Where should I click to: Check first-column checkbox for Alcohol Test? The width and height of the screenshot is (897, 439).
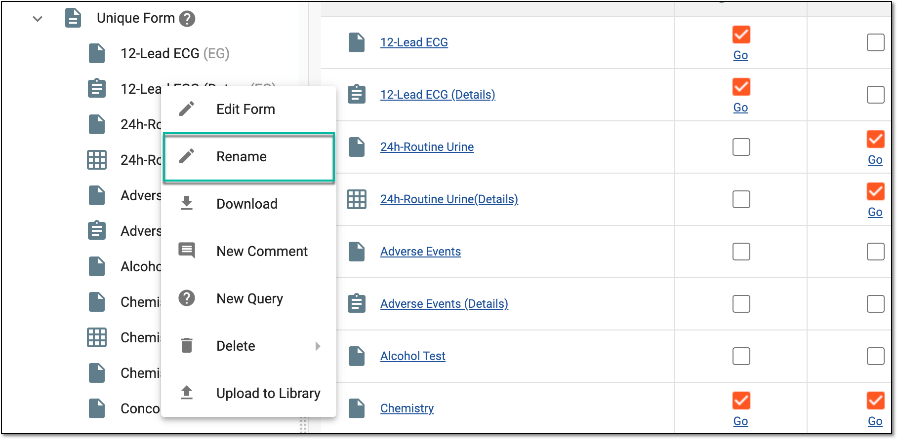[x=741, y=356]
